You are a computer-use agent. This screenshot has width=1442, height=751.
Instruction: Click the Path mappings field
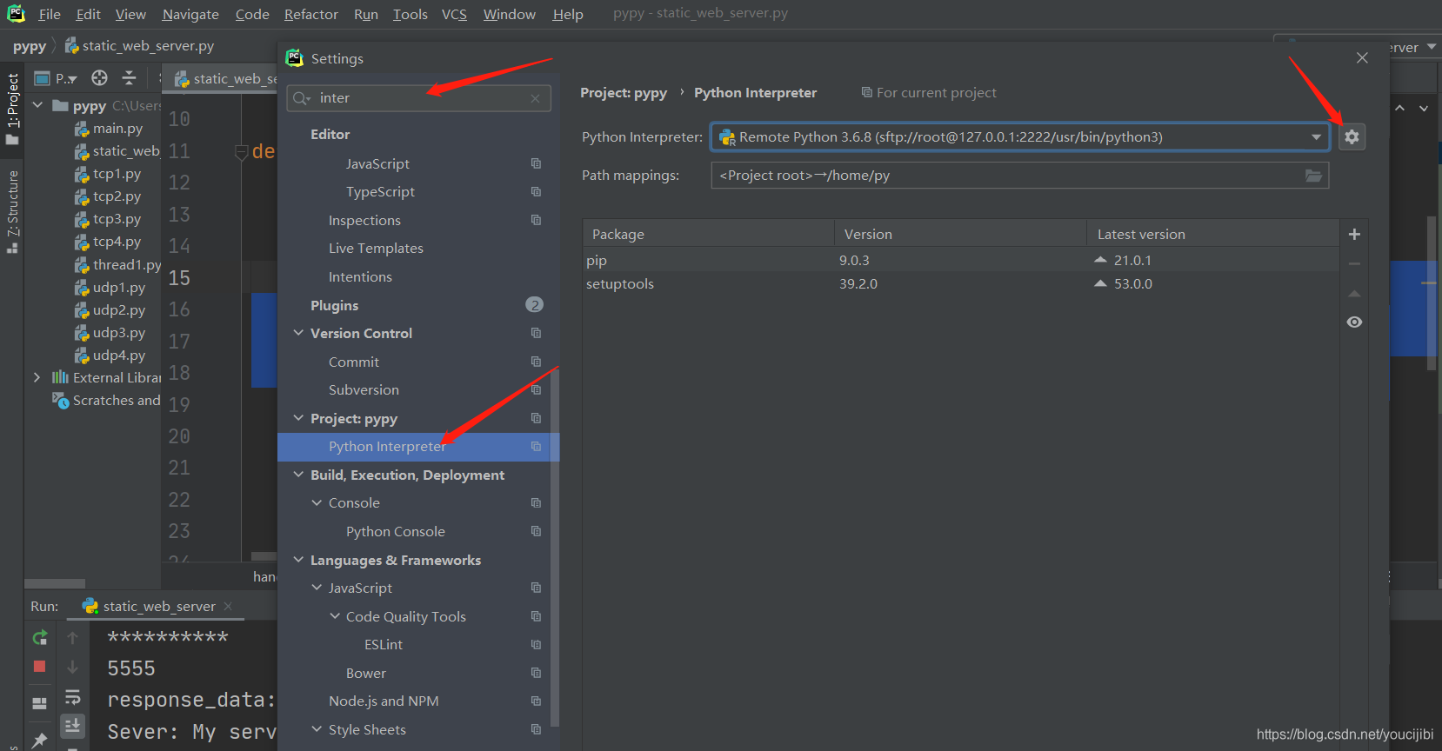click(1020, 176)
